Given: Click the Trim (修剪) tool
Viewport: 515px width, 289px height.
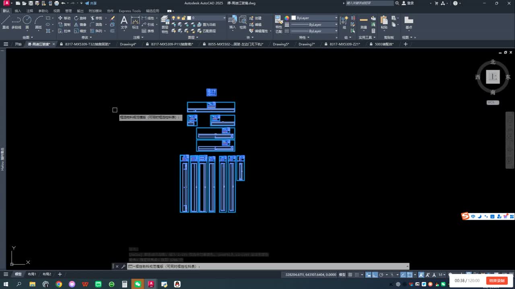Looking at the screenshot, I should click(x=97, y=18).
